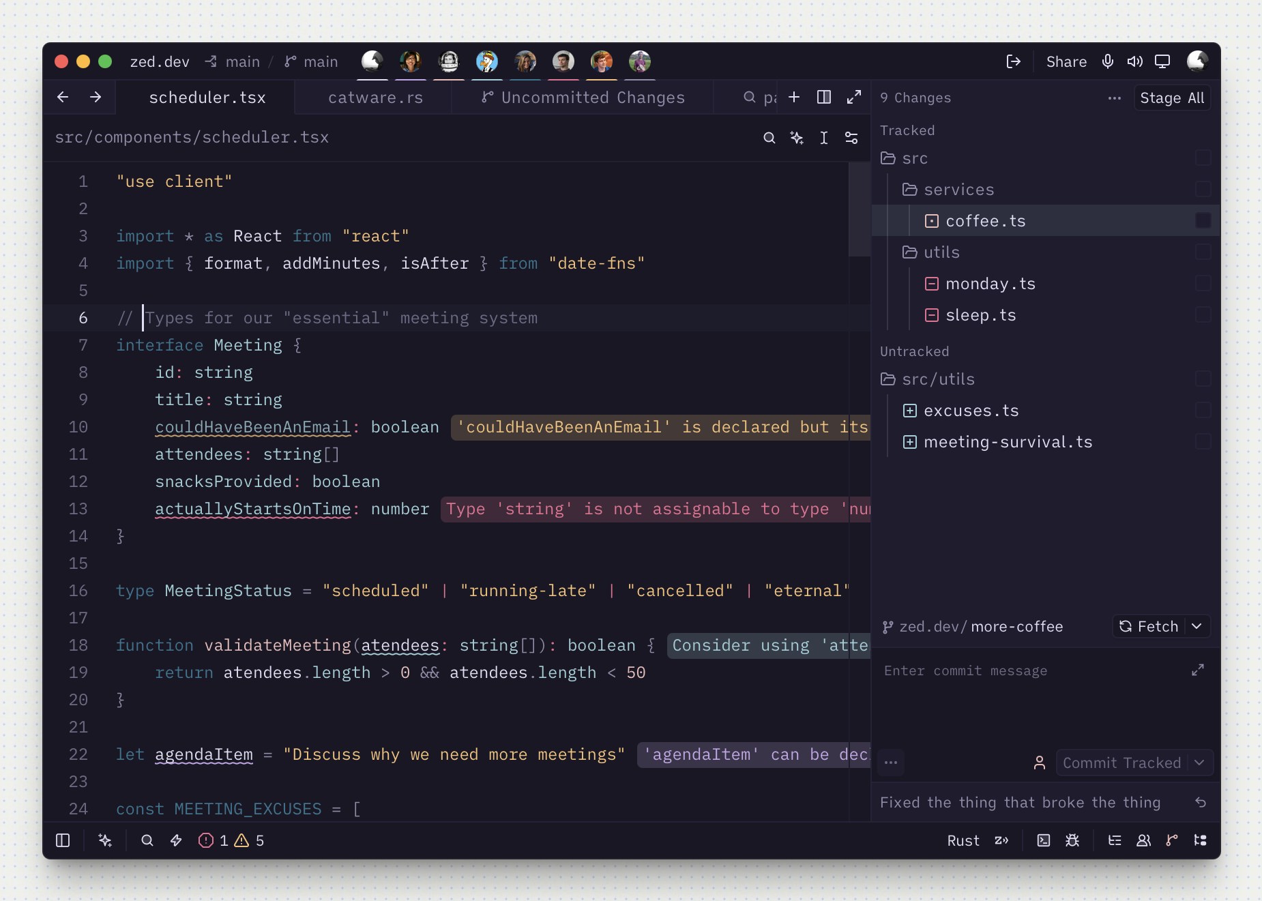Open Fetch dropdown arrow
This screenshot has width=1262, height=901.
1197,626
